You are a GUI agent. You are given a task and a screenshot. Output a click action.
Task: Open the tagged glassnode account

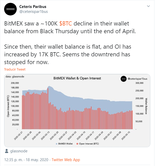(x=19, y=151)
